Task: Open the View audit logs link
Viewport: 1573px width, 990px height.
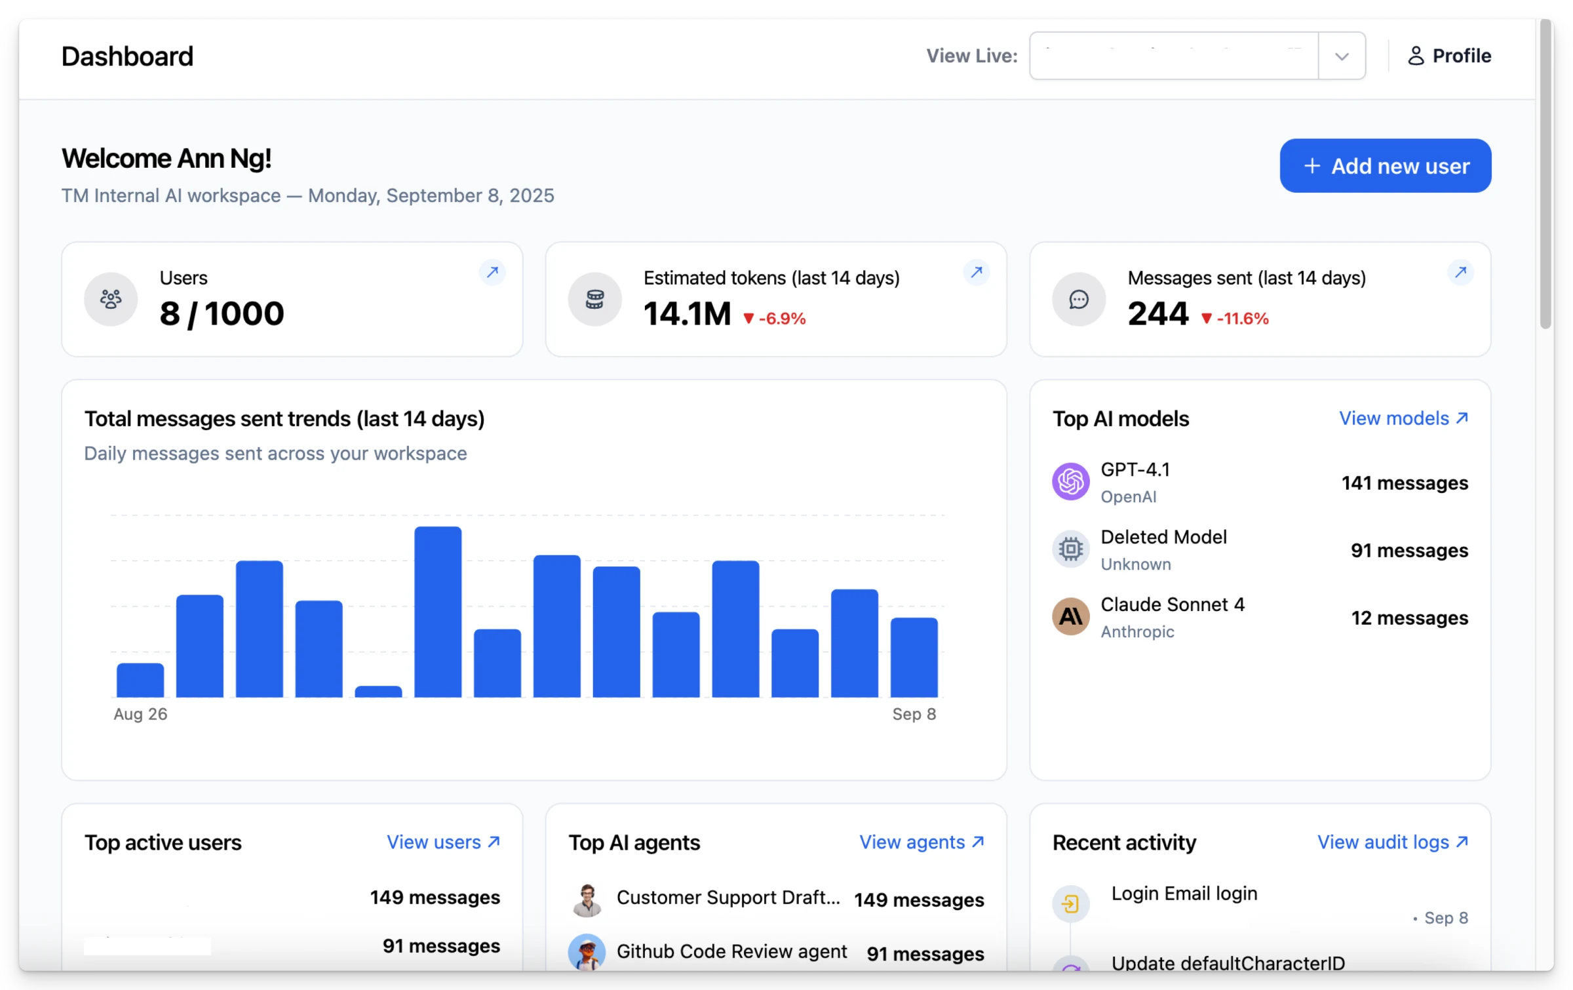Action: pyautogui.click(x=1393, y=842)
